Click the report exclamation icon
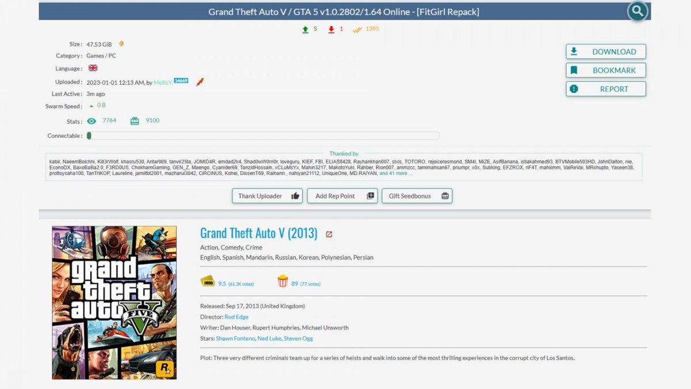691x389 pixels. coord(574,89)
